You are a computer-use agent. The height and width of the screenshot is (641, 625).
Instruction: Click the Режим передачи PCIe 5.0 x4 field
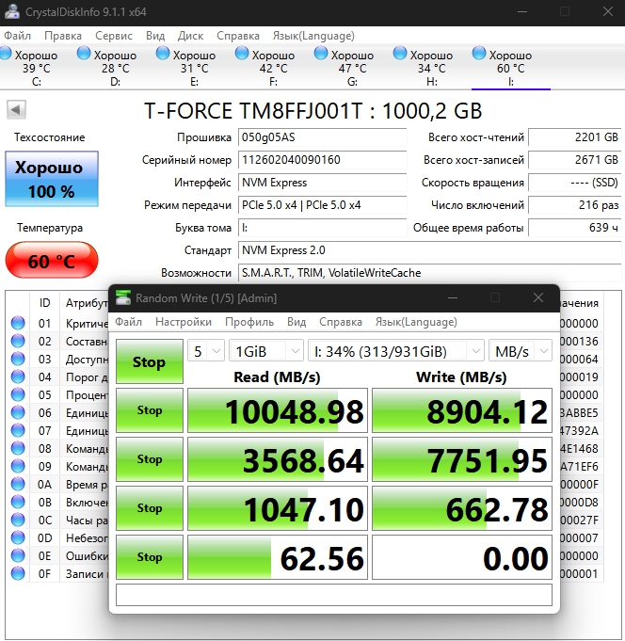pyautogui.click(x=322, y=205)
